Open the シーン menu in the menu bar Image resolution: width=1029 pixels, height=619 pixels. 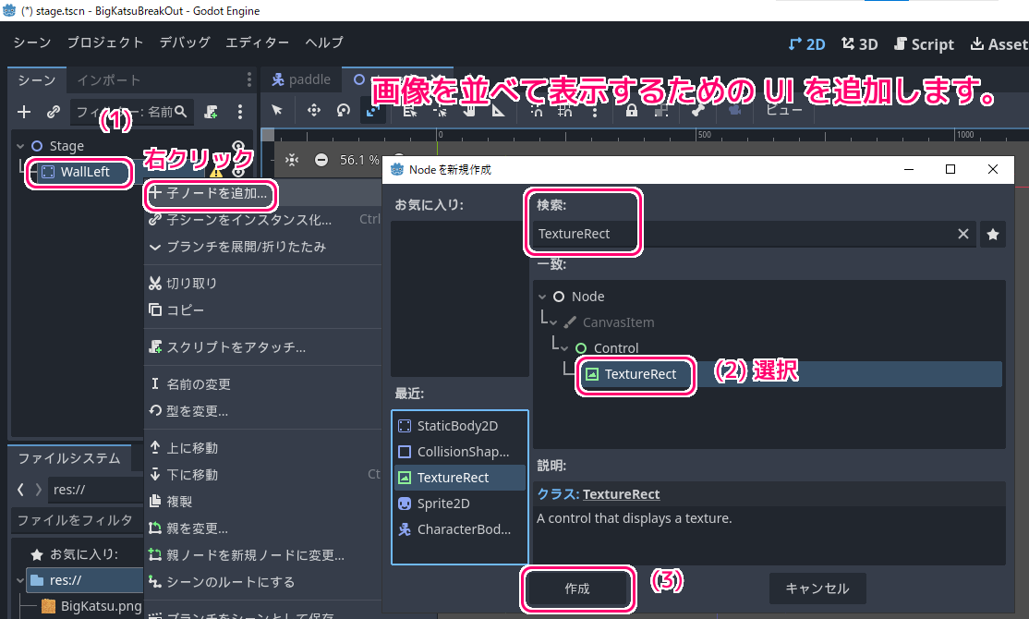point(32,42)
